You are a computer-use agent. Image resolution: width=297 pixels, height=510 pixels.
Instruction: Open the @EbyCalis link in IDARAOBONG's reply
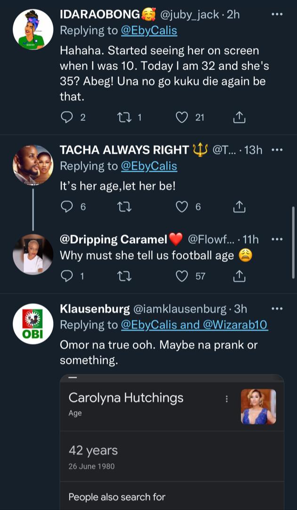tap(149, 31)
